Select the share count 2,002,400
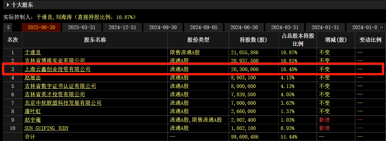The height and width of the screenshot is (141, 386). click(x=243, y=120)
